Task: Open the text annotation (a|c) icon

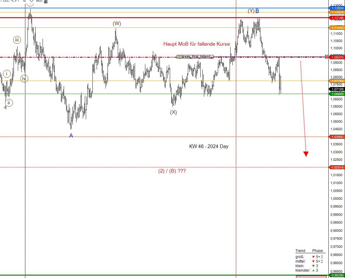Action: tap(40, 1)
